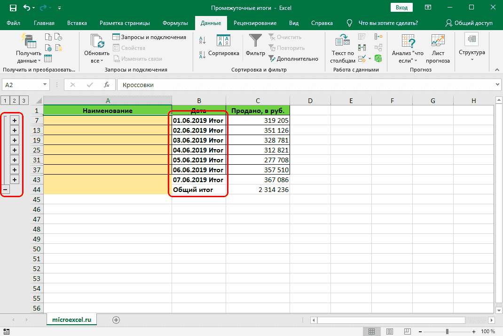Viewport: 503px width, 336px height.
Task: Expand the group at row 7
Action: 14,120
